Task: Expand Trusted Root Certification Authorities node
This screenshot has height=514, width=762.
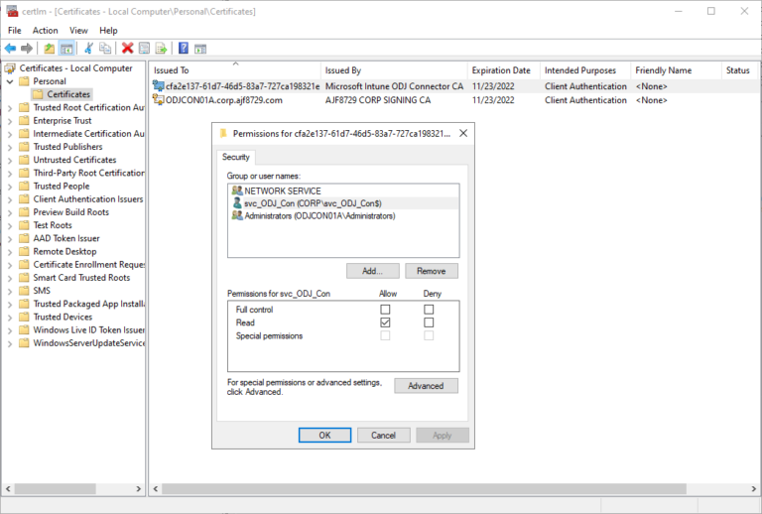Action: point(10,108)
